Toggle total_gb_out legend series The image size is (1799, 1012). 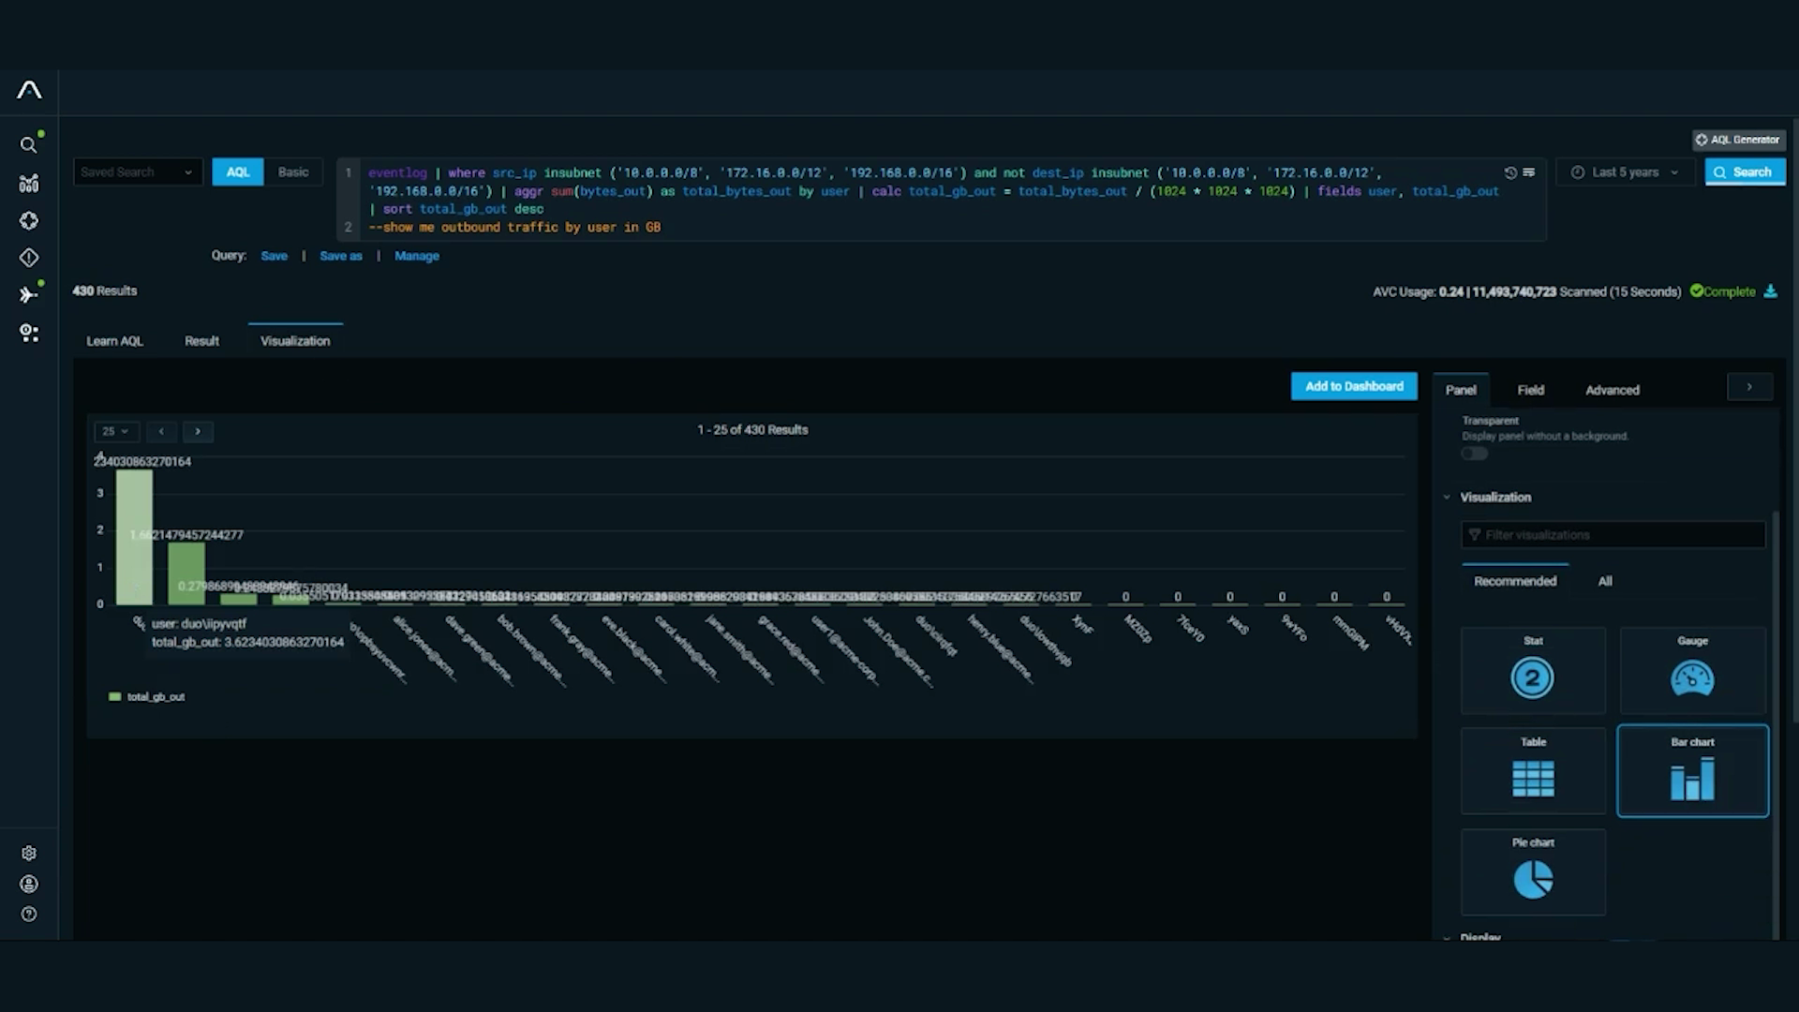[147, 697]
